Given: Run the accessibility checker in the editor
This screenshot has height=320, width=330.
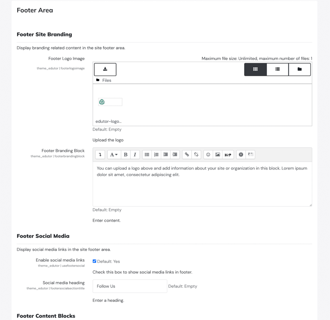Looking at the screenshot, I should click(240, 154).
